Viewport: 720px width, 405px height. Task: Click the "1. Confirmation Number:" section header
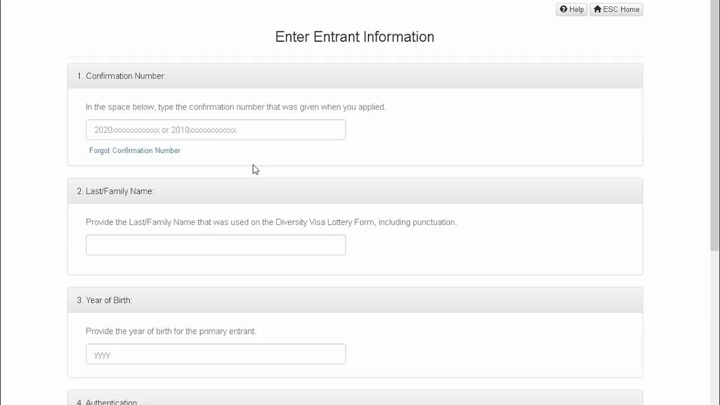(x=121, y=76)
